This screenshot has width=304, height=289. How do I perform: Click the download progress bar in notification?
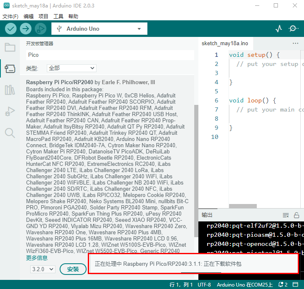click(x=201, y=272)
